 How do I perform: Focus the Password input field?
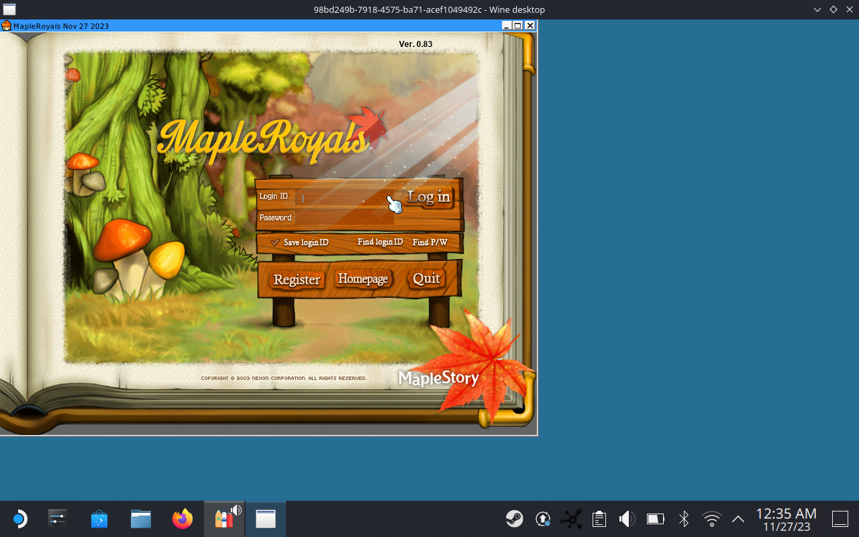pyautogui.click(x=345, y=217)
